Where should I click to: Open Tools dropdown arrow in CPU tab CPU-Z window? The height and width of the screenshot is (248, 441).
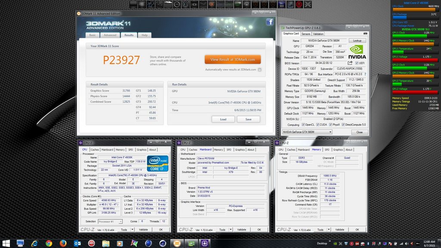pos(132,230)
